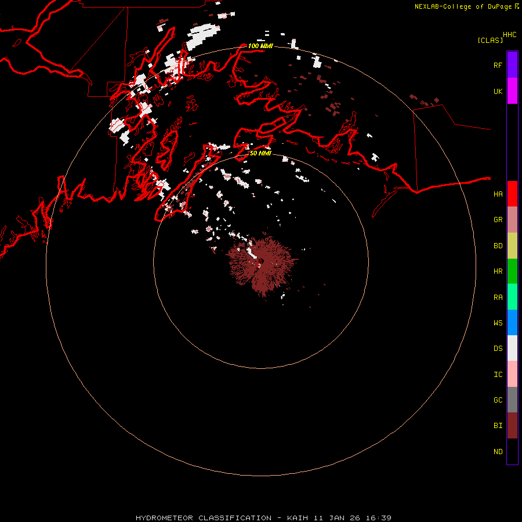Image resolution: width=522 pixels, height=522 pixels.
Task: Click the biological echo cluster at radar center
Action: pyautogui.click(x=262, y=266)
